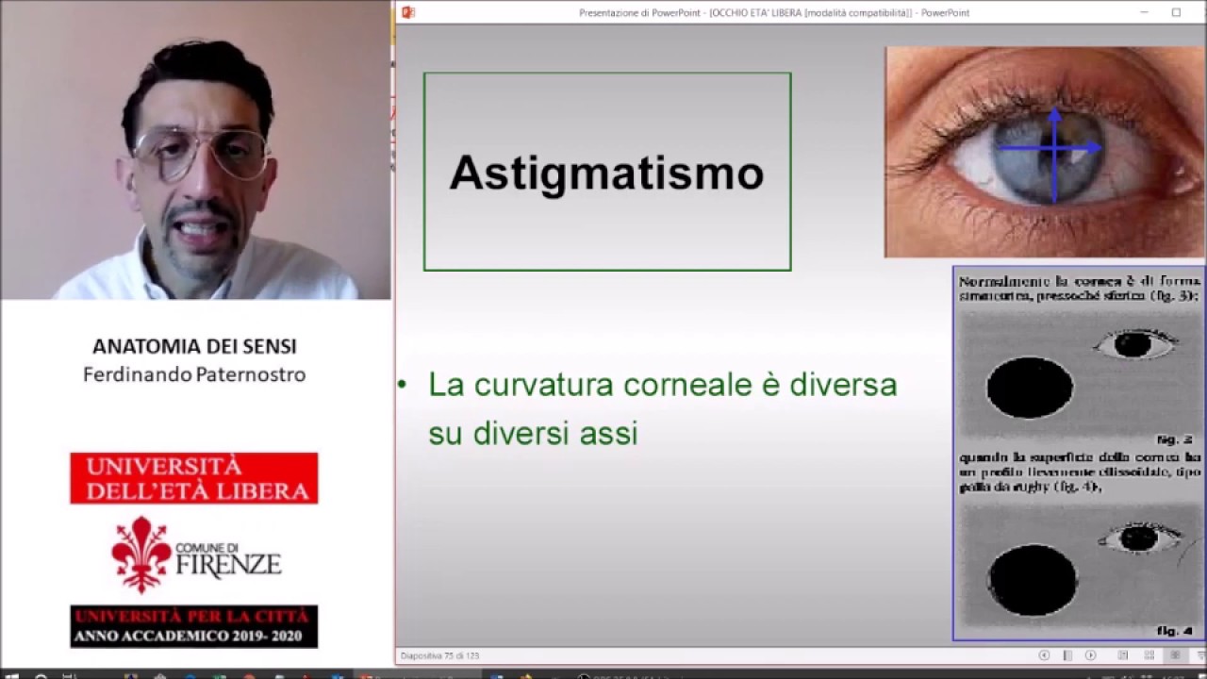Click the name 'Ferdinando Paternostro'
The height and width of the screenshot is (679, 1207).
click(x=194, y=374)
